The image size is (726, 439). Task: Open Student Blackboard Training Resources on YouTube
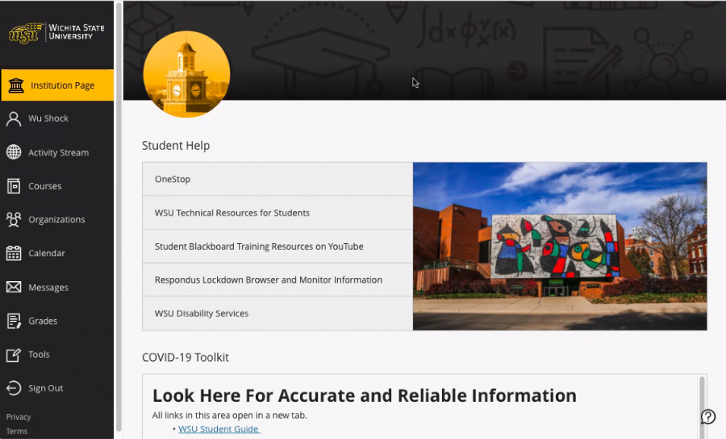[277, 246]
